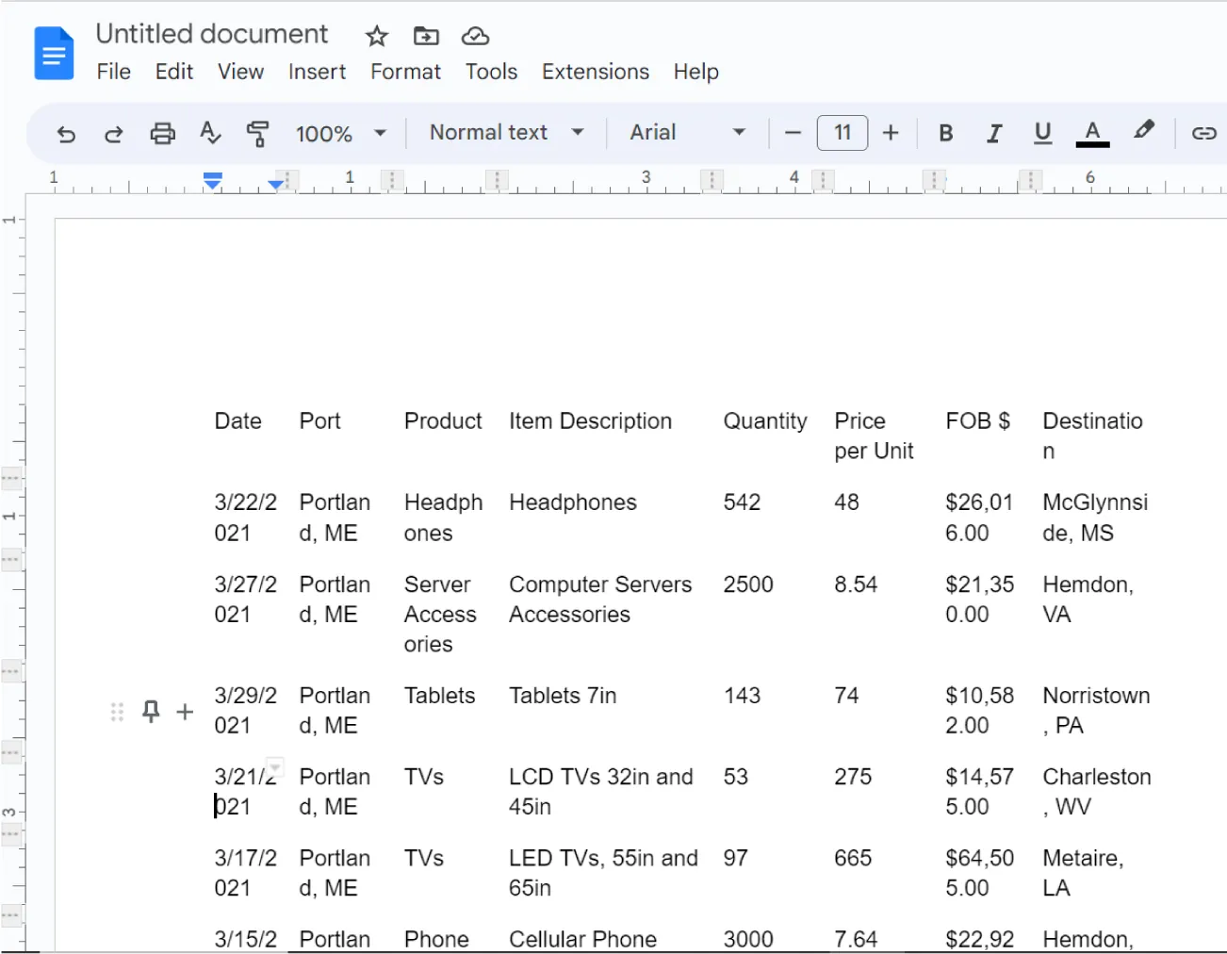This screenshot has width=1227, height=954.
Task: Click the Insert link icon
Action: click(1203, 133)
